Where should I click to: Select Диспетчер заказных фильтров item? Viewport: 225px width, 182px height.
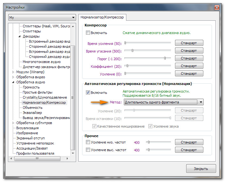point(46,67)
